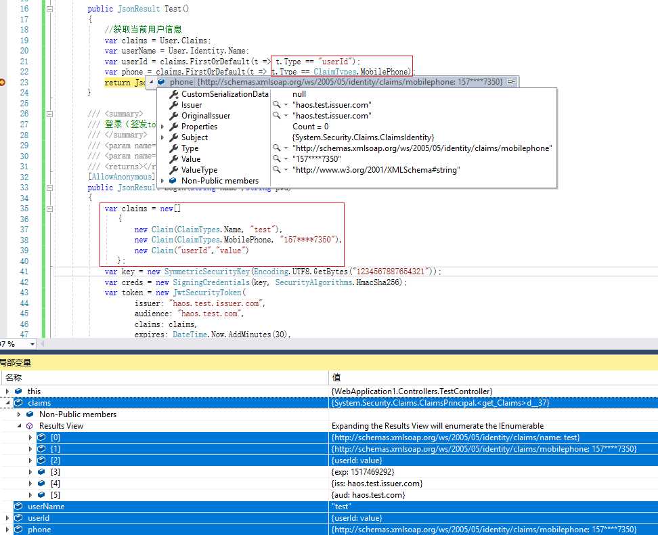Open visualizer magnifier for Issuer value
Image resolution: width=658 pixels, height=535 pixels.
(x=276, y=104)
